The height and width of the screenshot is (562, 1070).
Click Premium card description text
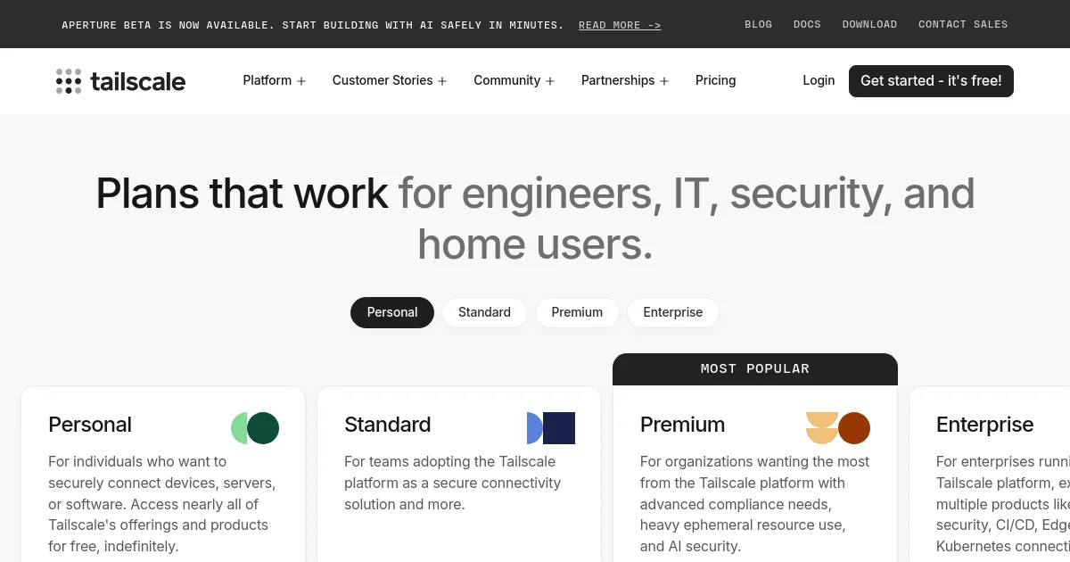(755, 504)
